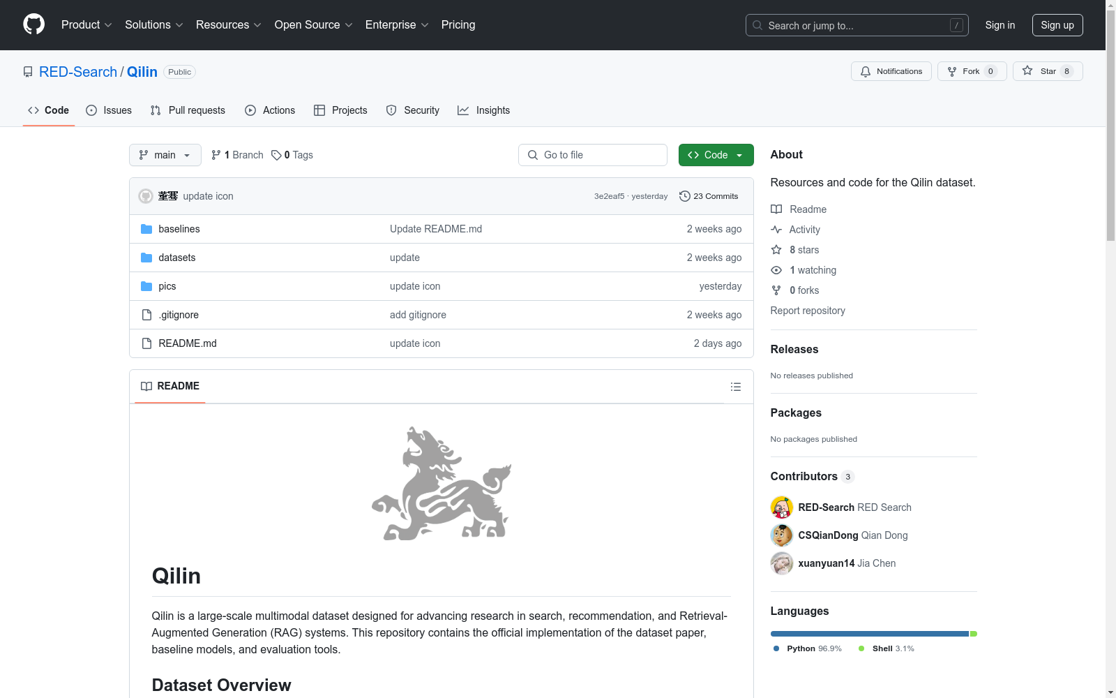This screenshot has height=698, width=1116.
Task: Click the CSQianDong contributor avatar
Action: tap(782, 535)
